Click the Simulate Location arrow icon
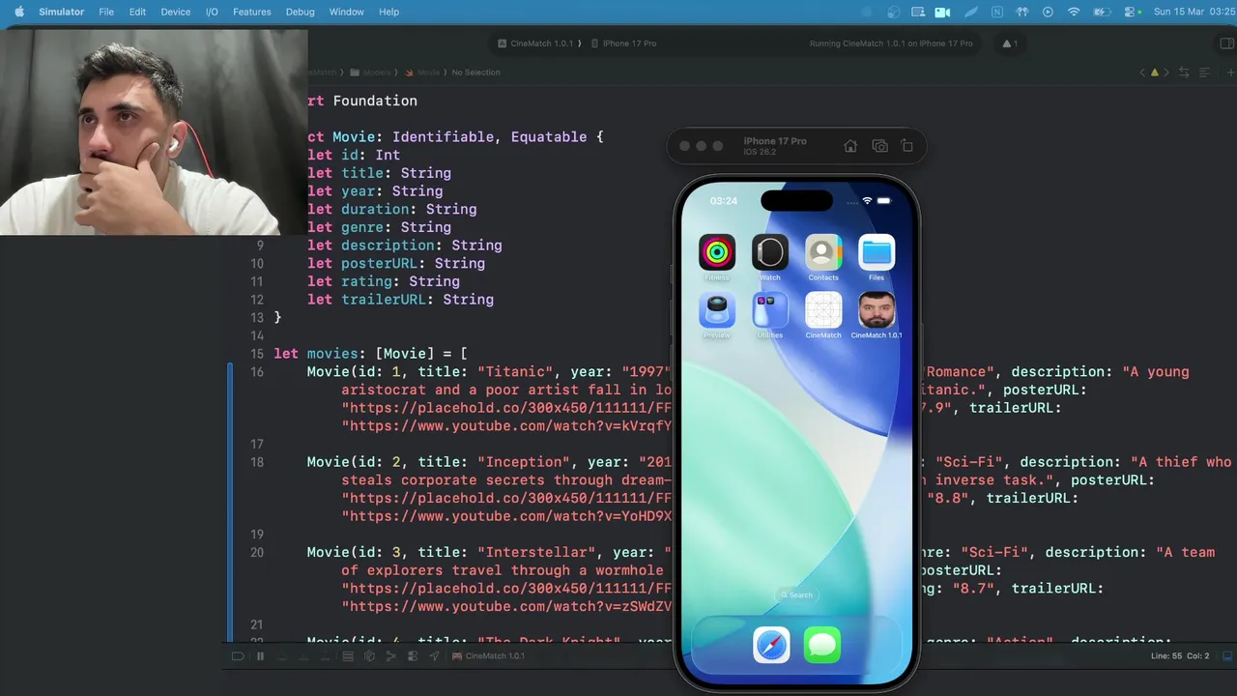 pos(434,656)
